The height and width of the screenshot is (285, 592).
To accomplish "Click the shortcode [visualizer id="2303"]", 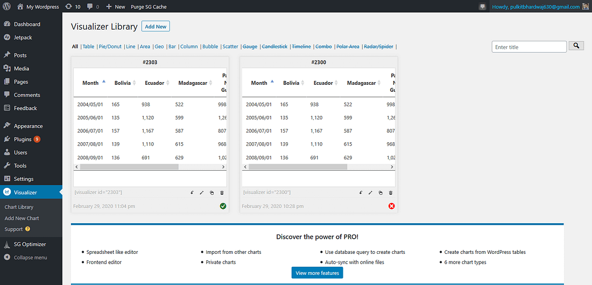I will (98, 192).
